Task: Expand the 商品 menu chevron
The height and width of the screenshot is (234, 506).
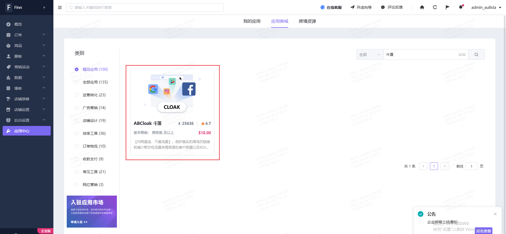Action: [44, 45]
